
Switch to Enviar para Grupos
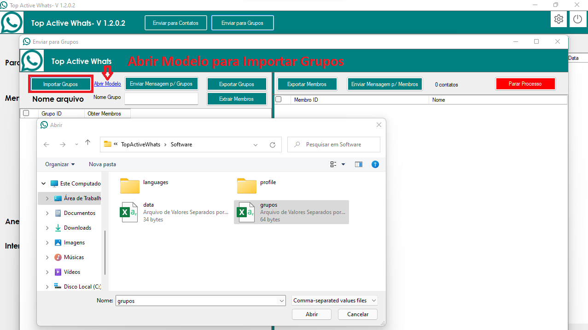[242, 23]
